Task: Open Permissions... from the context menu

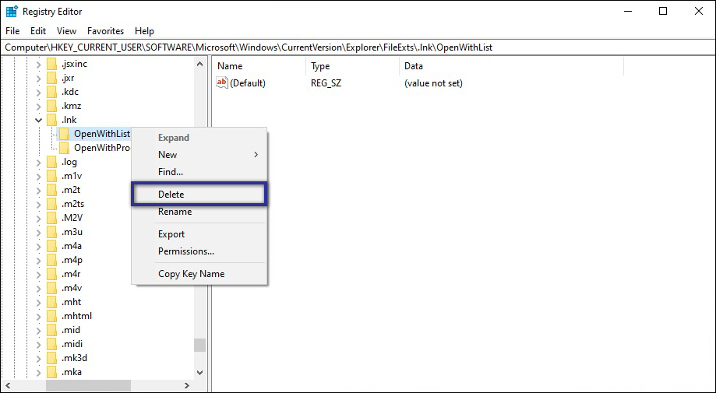Action: point(199,251)
